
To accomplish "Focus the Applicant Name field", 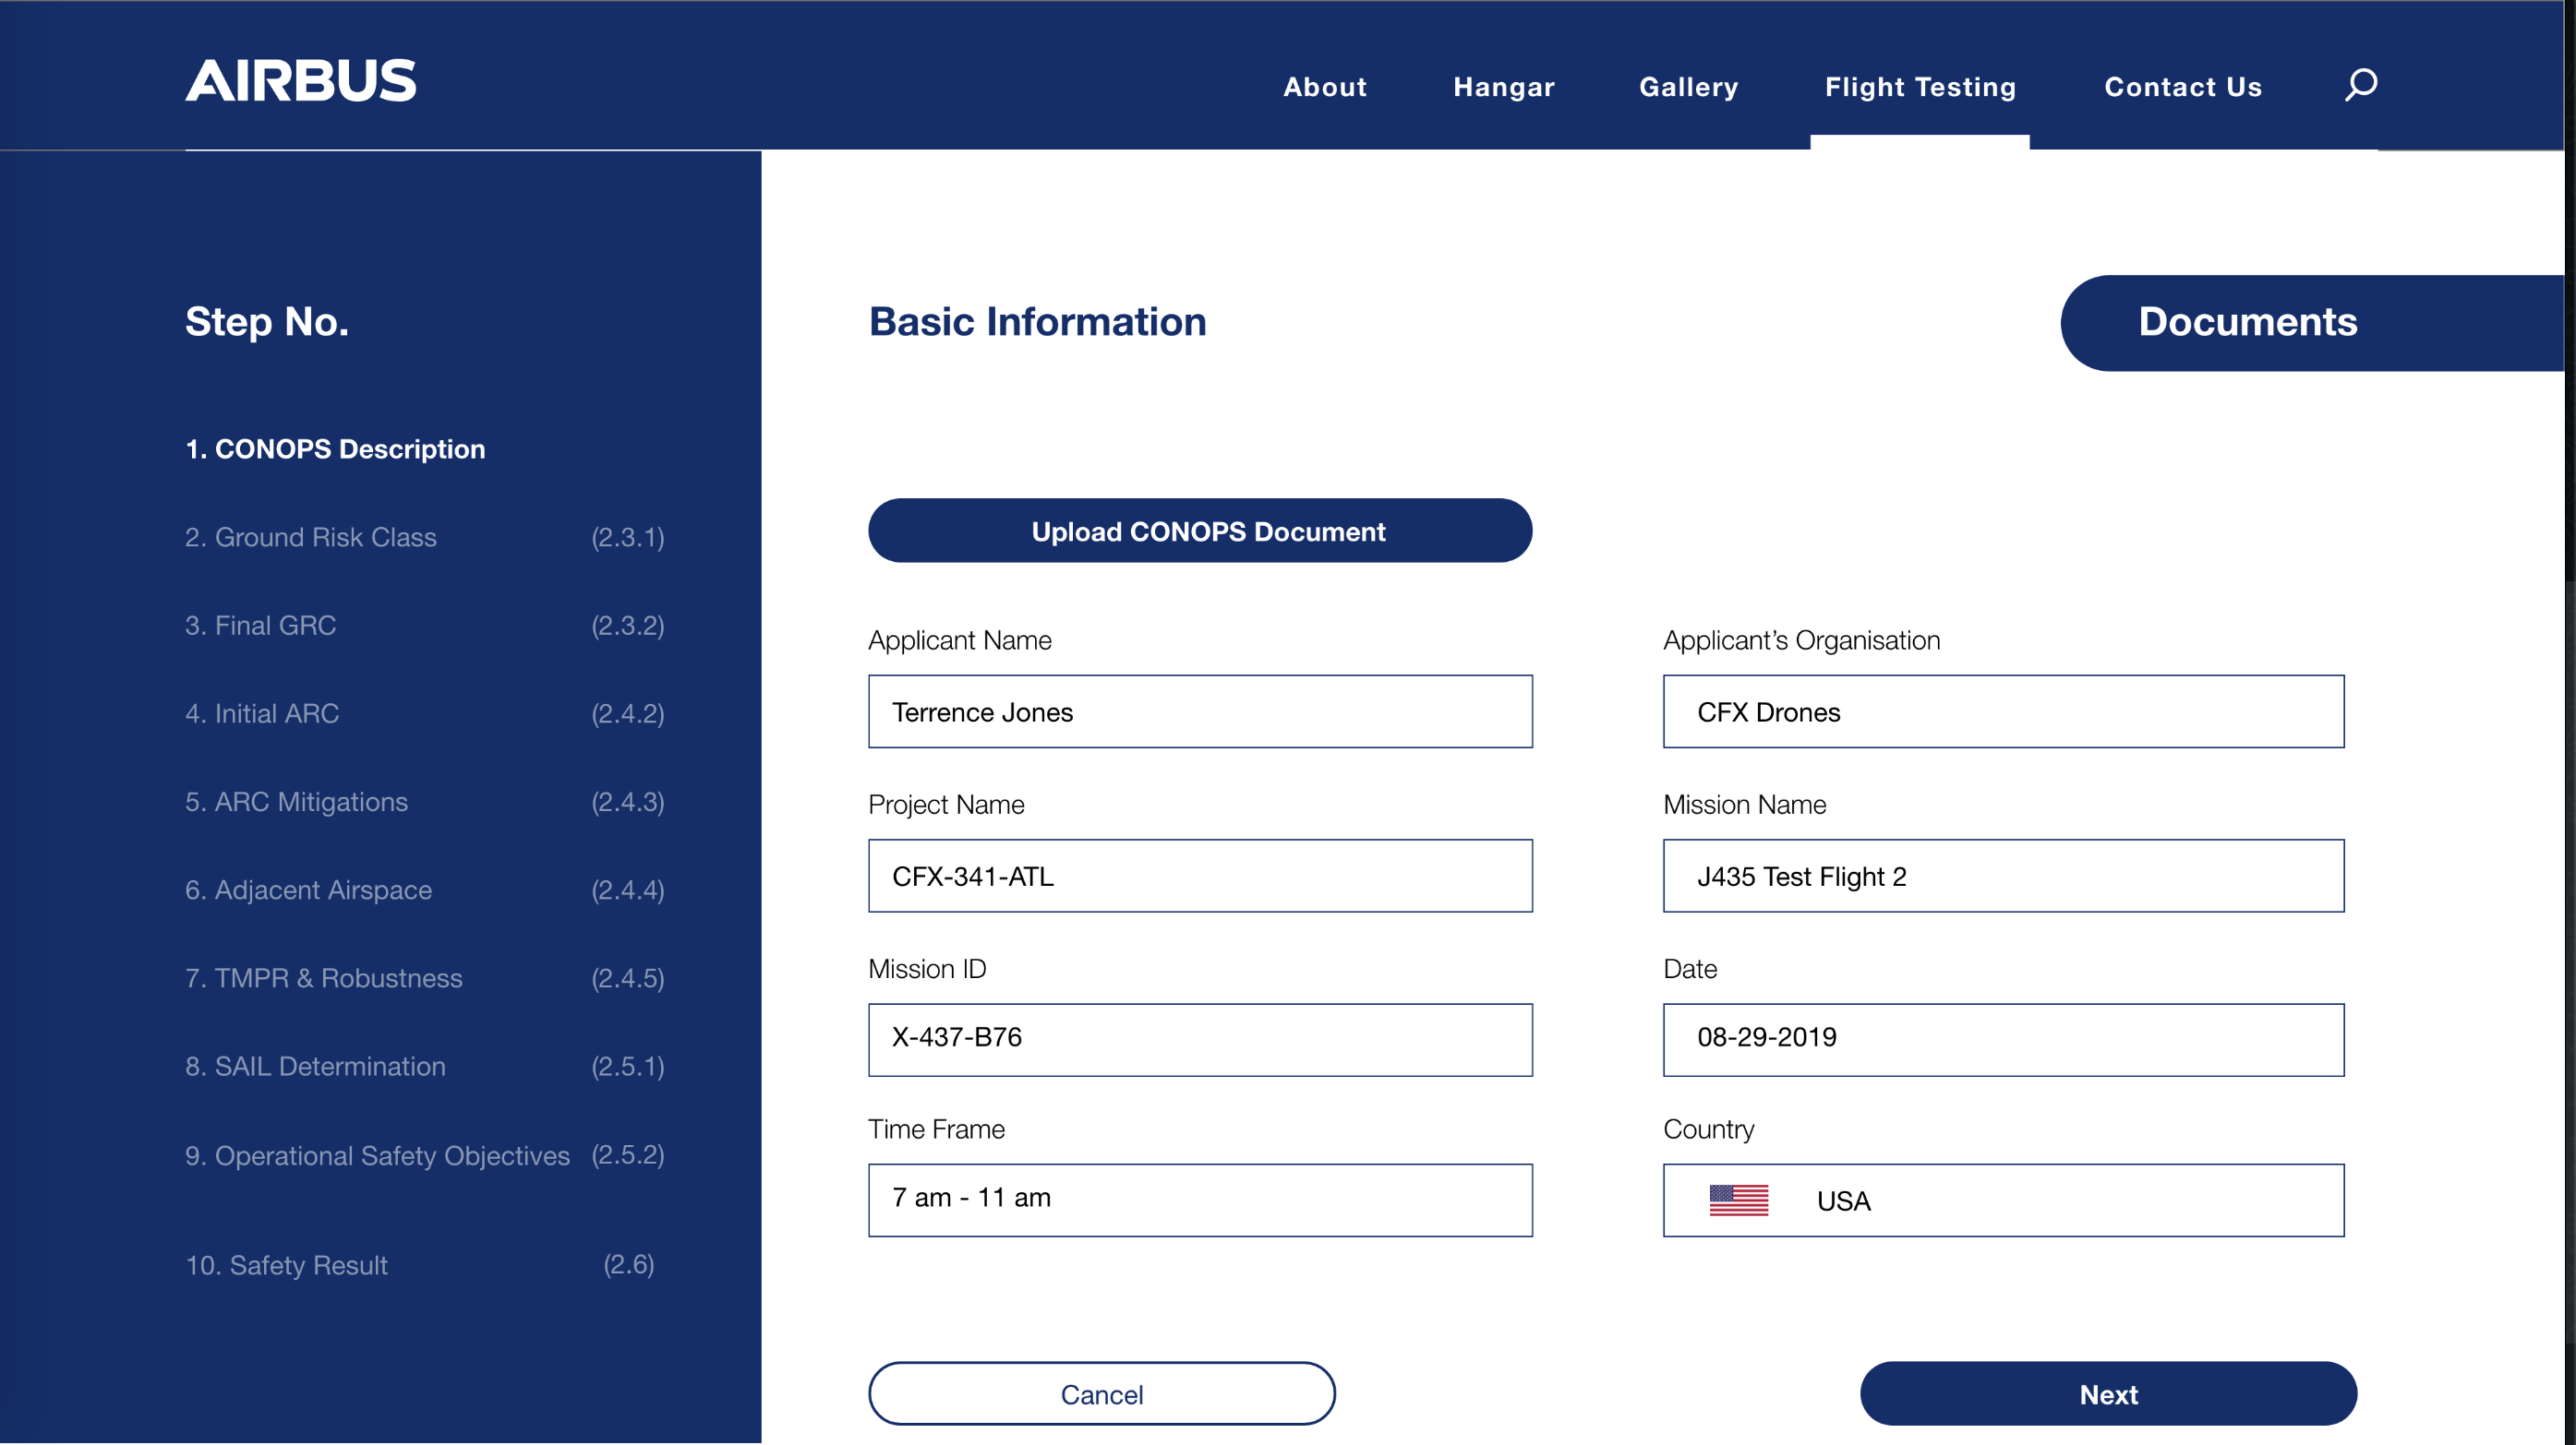I will pos(1199,711).
